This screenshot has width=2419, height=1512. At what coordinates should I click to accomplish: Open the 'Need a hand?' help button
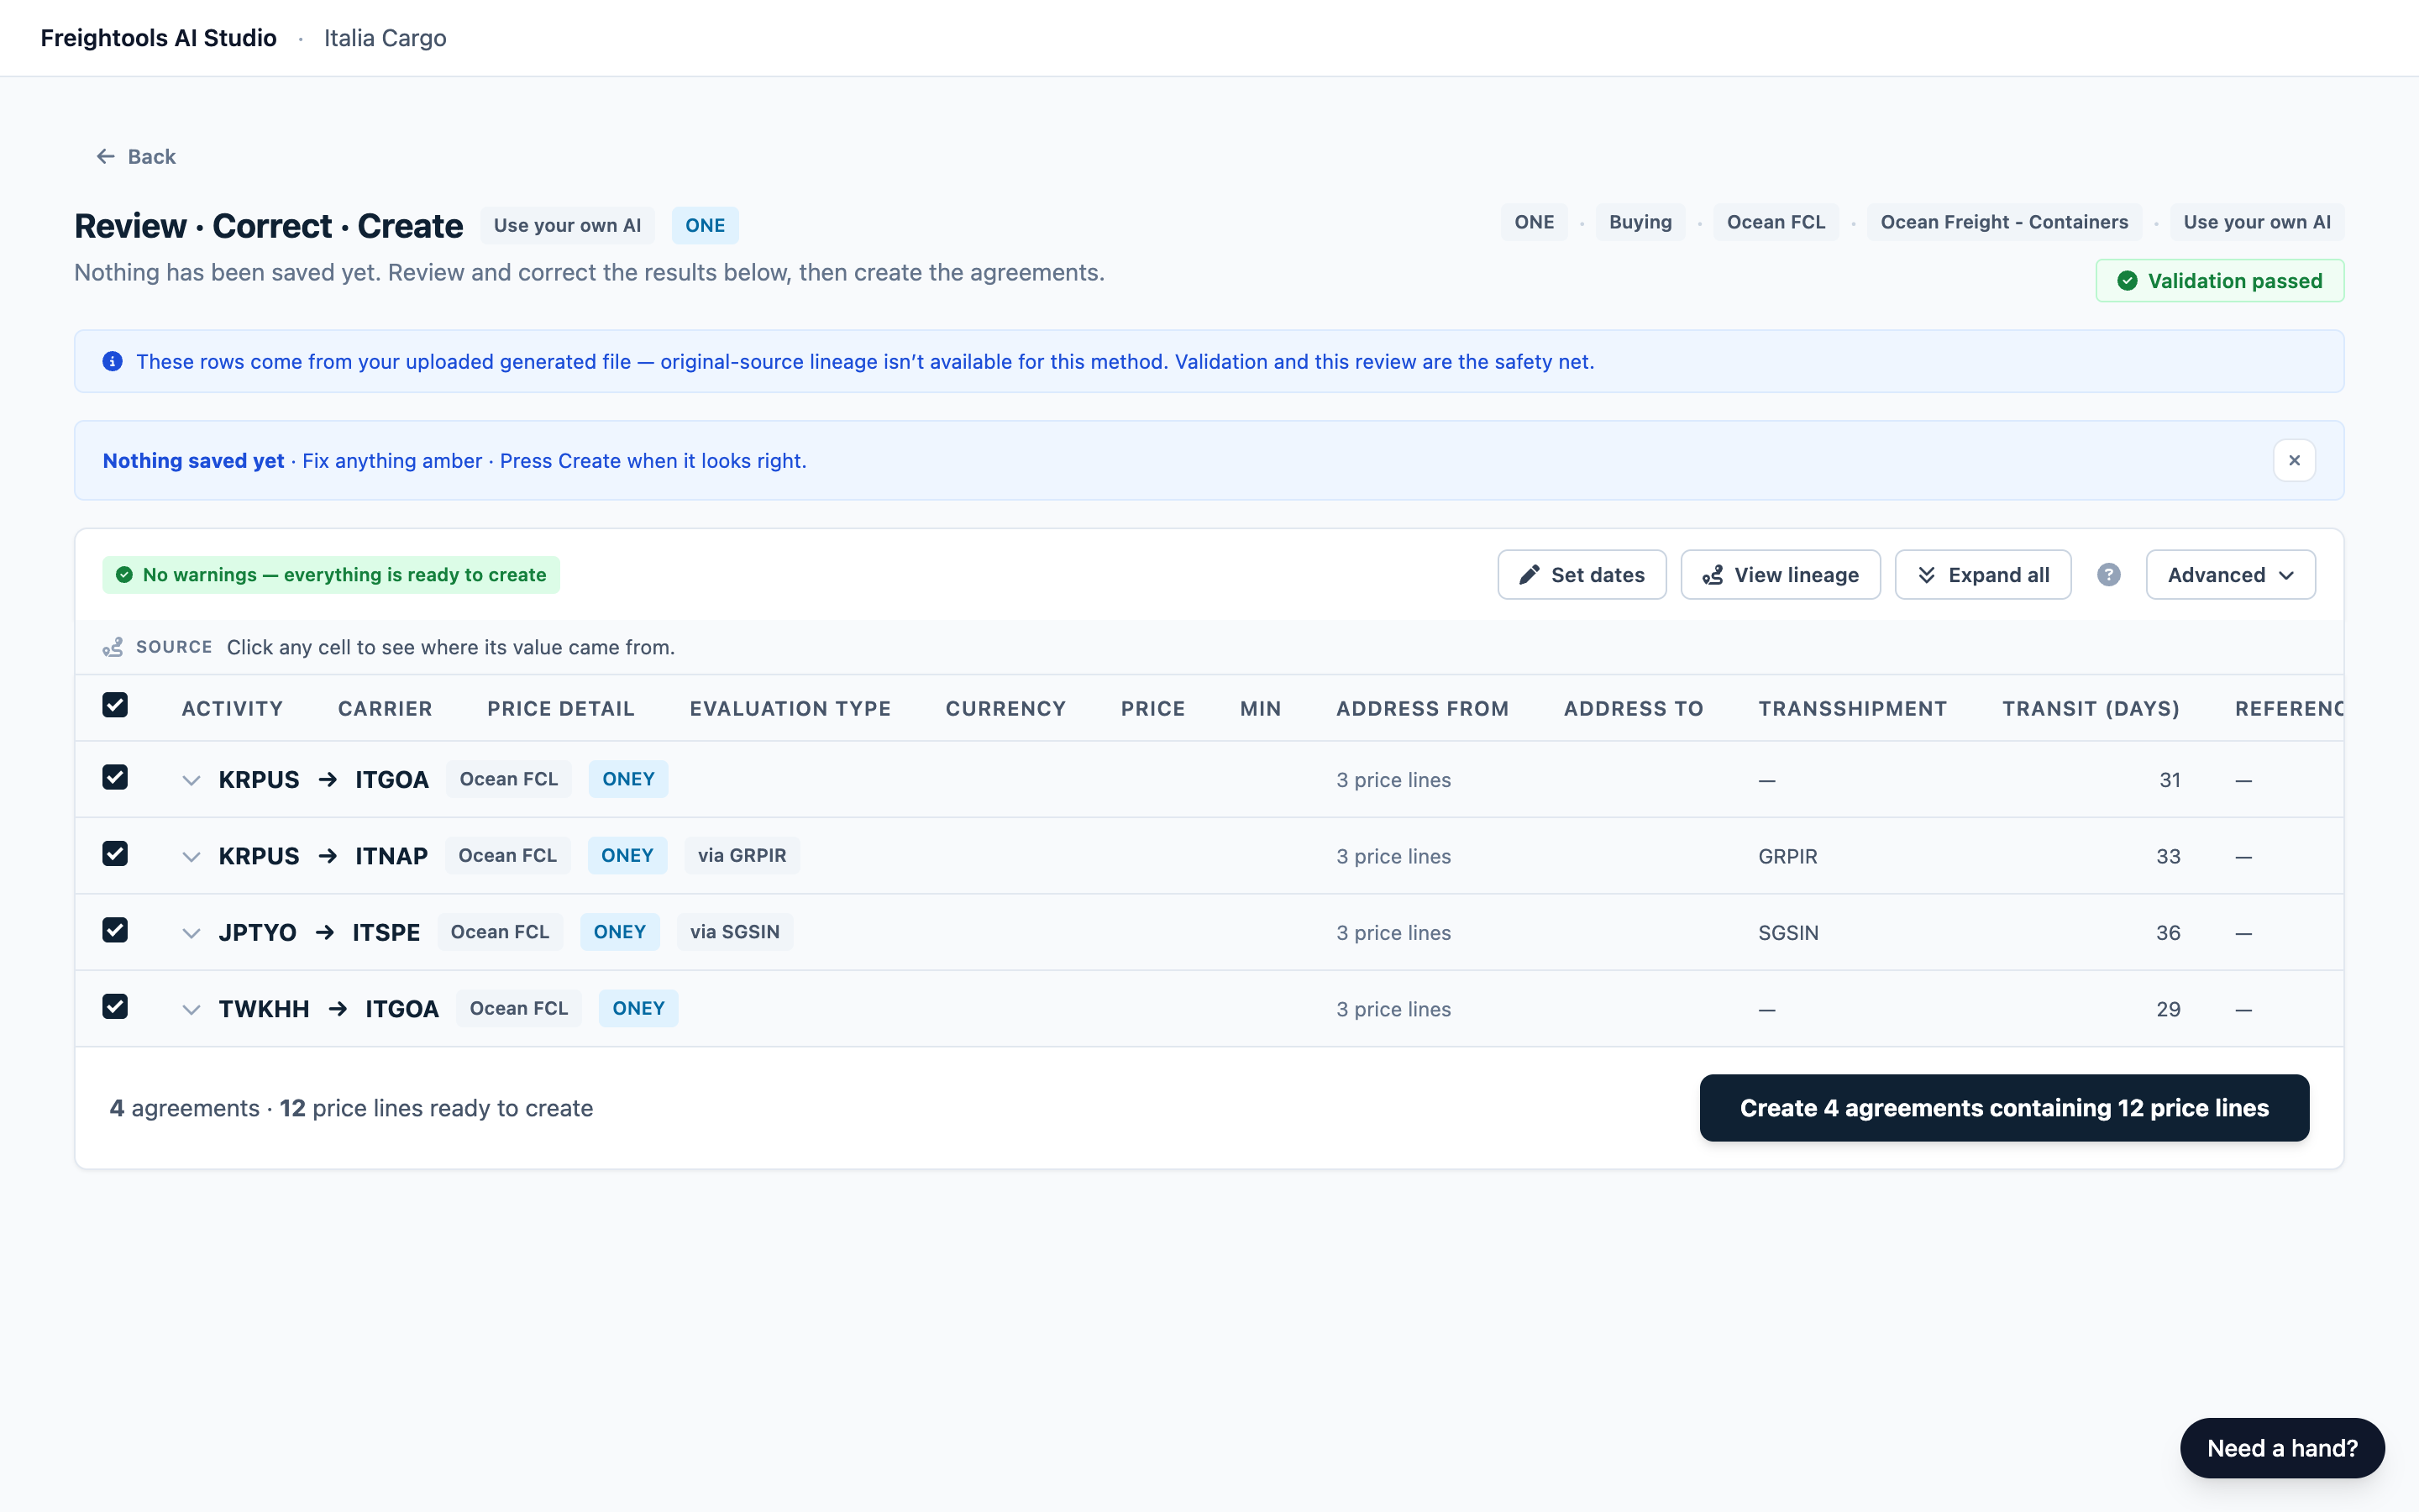click(2282, 1448)
